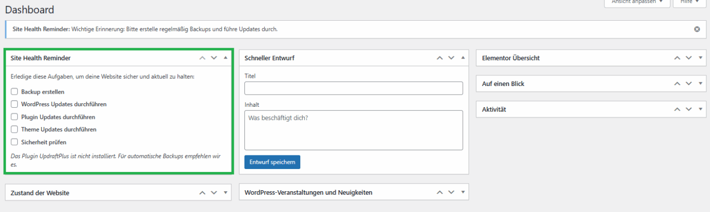Expand the Auf einen Blick widget
The image size is (710, 212).
point(700,83)
